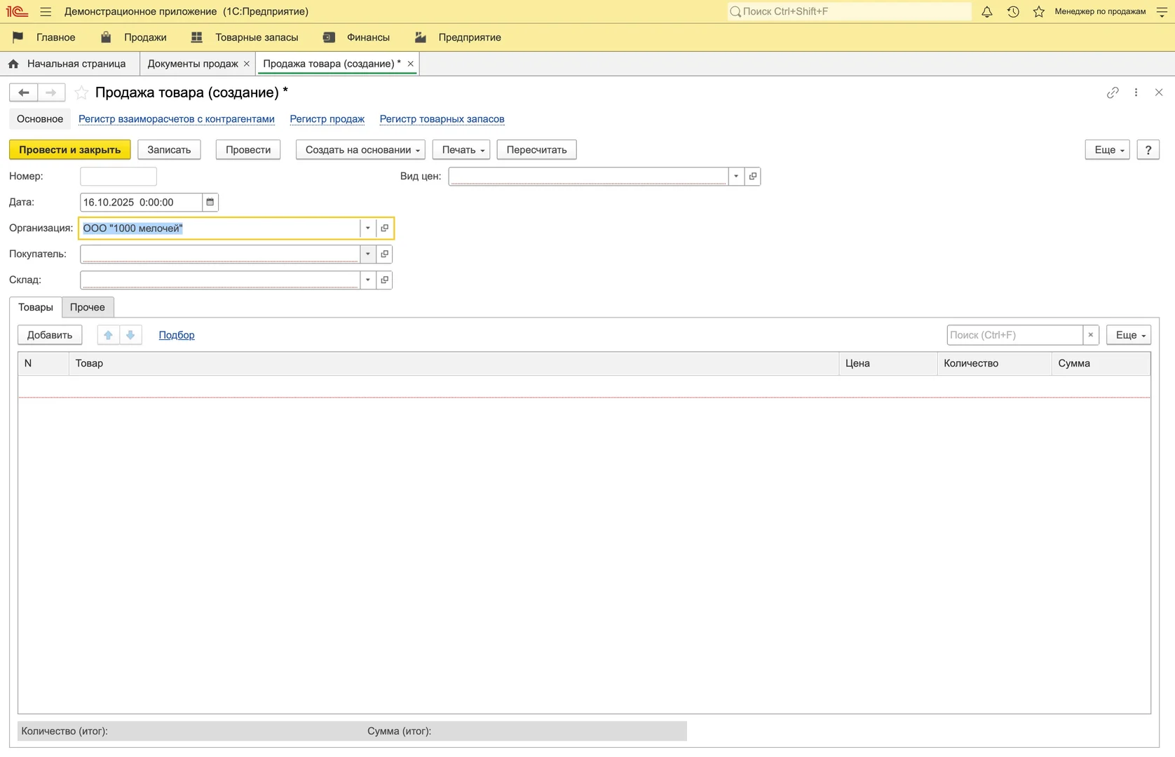Image resolution: width=1175 pixels, height=757 pixels.
Task: Click the calendar icon next to date
Action: [210, 203]
